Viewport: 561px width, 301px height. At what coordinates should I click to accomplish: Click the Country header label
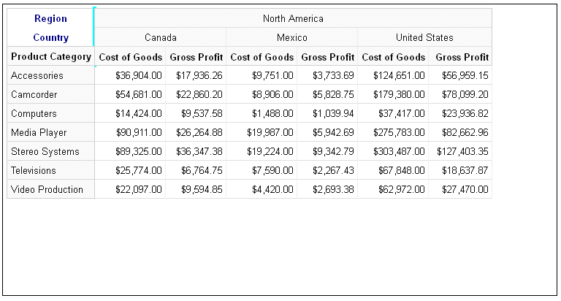tap(51, 37)
